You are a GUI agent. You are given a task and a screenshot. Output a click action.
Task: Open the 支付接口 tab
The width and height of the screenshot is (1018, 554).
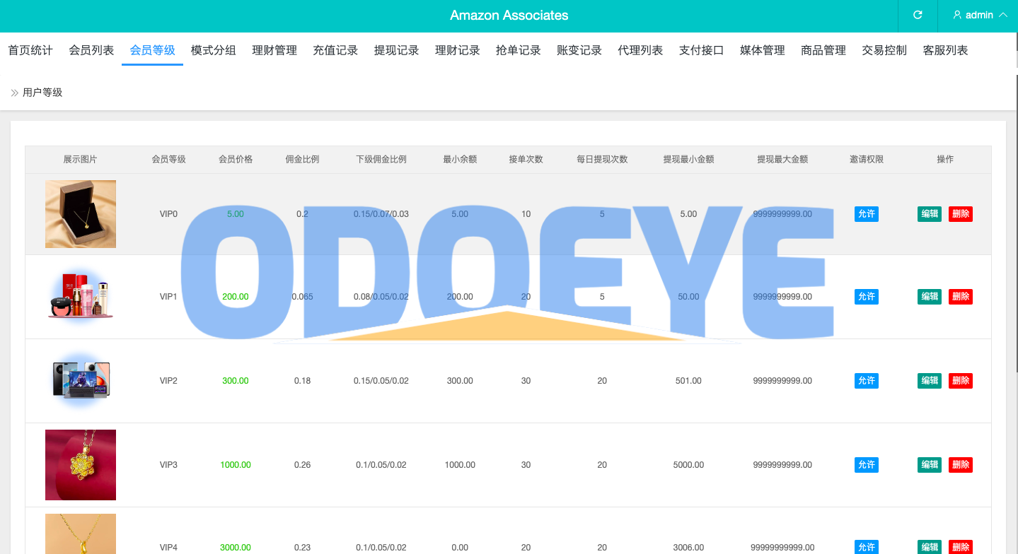pos(701,50)
